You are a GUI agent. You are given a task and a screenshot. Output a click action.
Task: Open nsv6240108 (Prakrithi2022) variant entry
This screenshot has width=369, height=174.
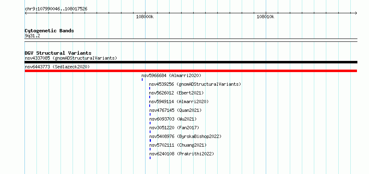point(182,154)
